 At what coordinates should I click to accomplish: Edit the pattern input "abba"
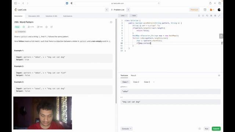coord(170,91)
